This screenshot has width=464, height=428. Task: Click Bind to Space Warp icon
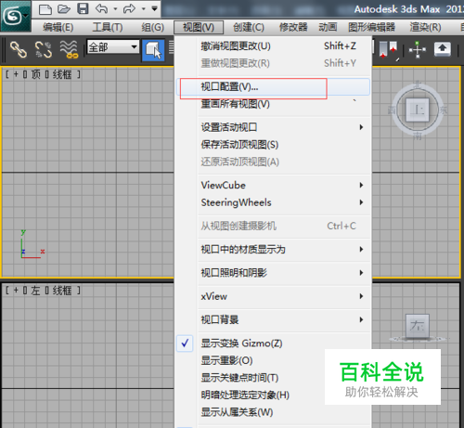[x=69, y=49]
